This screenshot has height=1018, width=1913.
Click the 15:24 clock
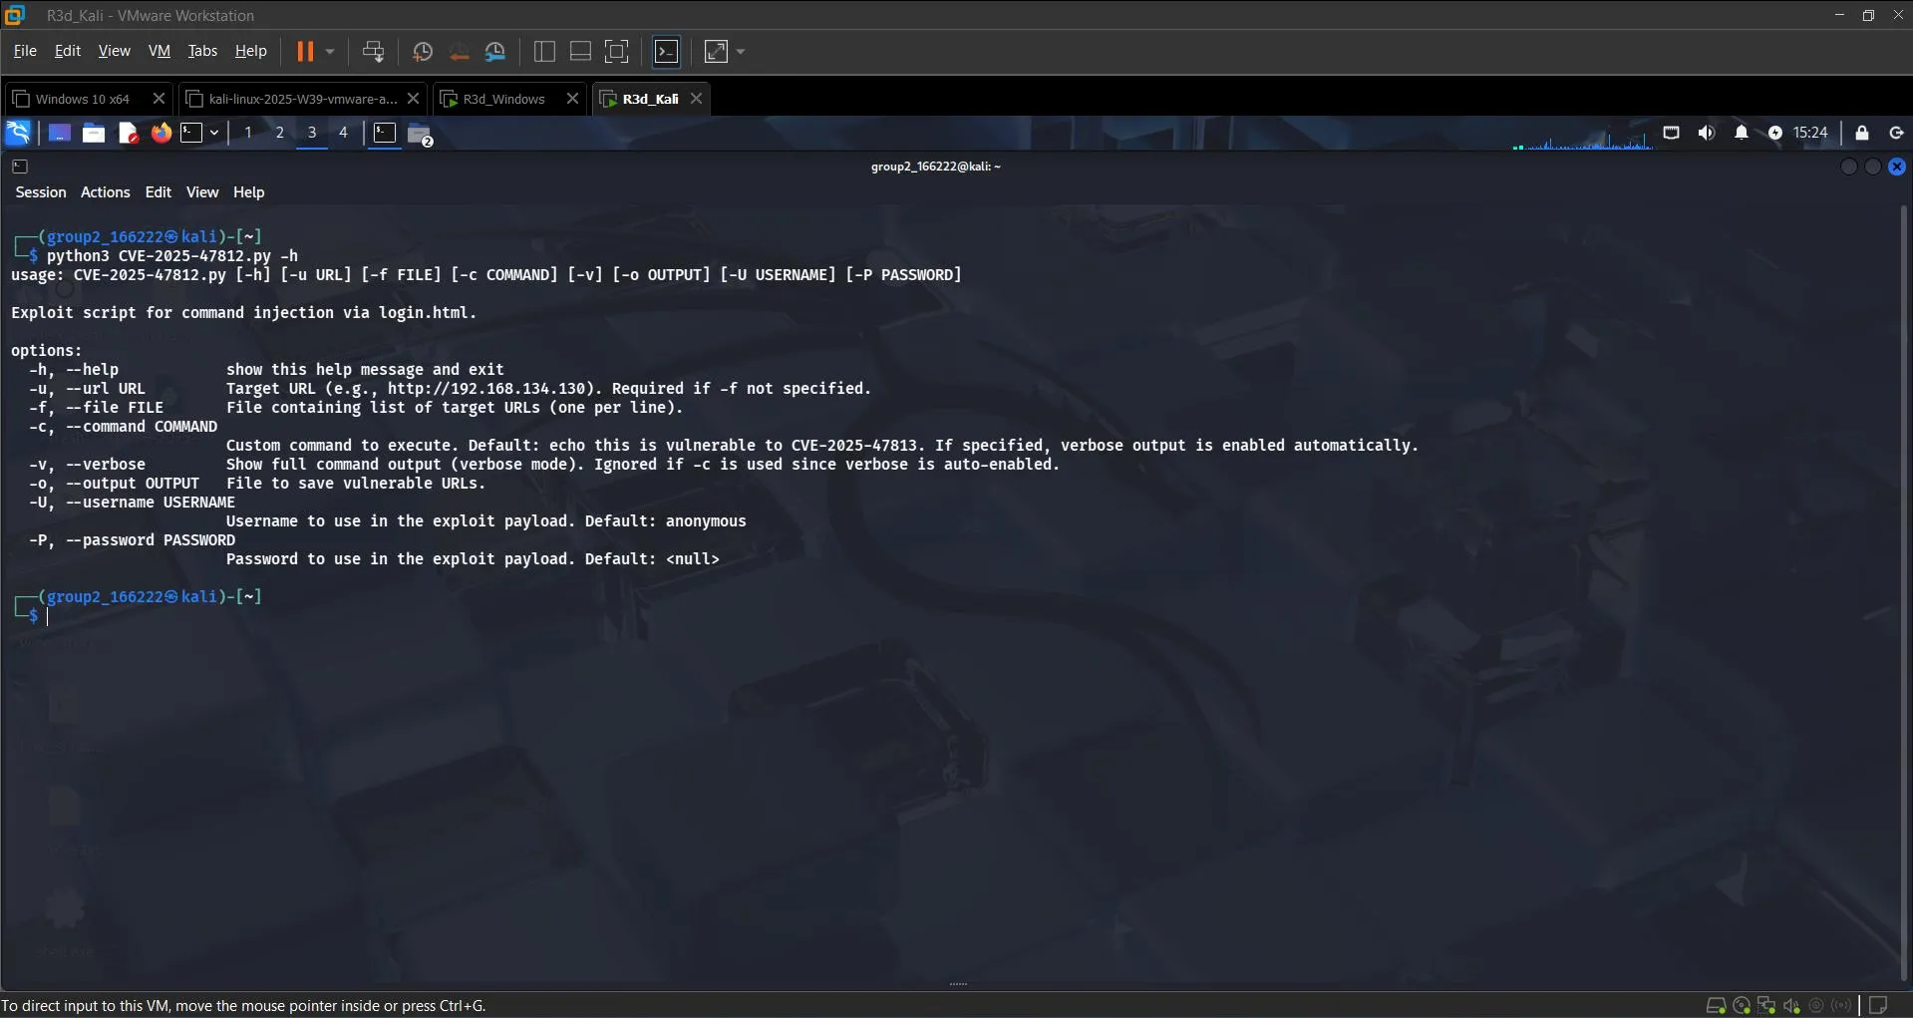click(1810, 133)
